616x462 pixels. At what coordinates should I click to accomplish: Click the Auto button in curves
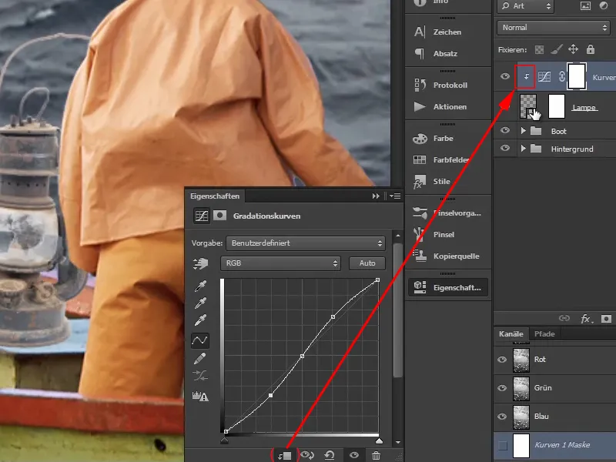pyautogui.click(x=367, y=263)
